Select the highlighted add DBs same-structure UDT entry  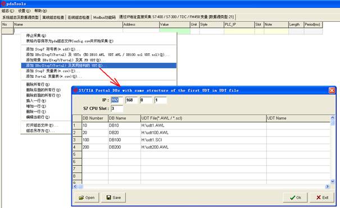click(x=99, y=65)
